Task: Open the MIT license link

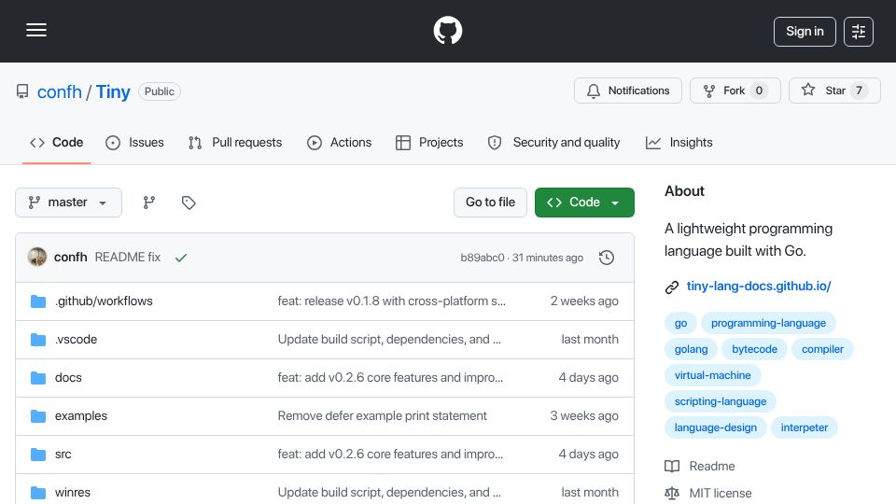Action: 720,493
